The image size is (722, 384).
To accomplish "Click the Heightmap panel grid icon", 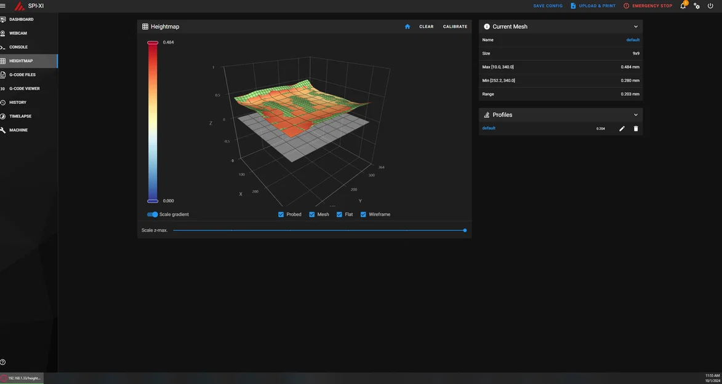I will point(145,26).
